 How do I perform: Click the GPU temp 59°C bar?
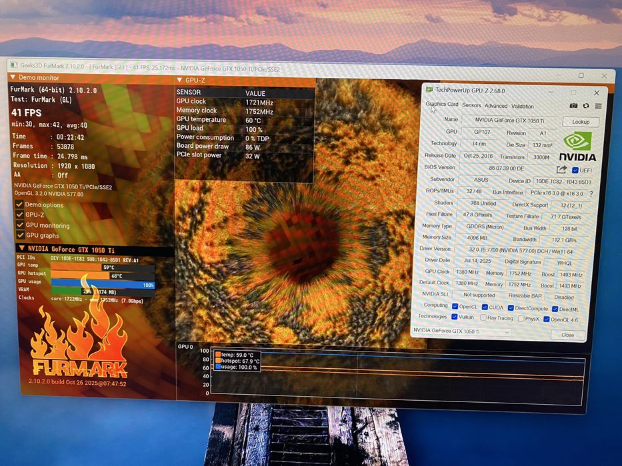tap(103, 267)
